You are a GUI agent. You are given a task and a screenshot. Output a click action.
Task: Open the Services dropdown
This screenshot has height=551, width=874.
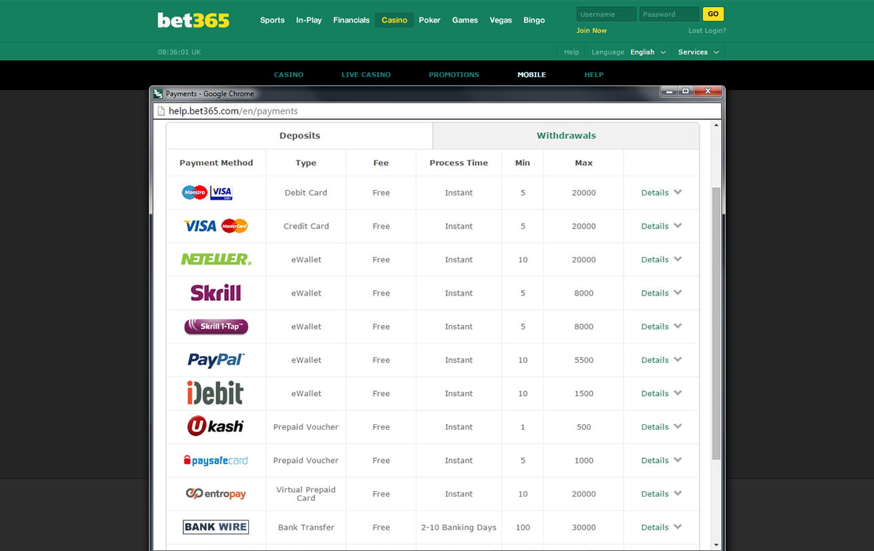click(698, 52)
